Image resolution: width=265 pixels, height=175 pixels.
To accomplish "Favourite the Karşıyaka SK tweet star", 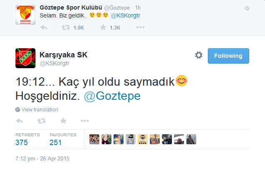I will coord(63,121).
